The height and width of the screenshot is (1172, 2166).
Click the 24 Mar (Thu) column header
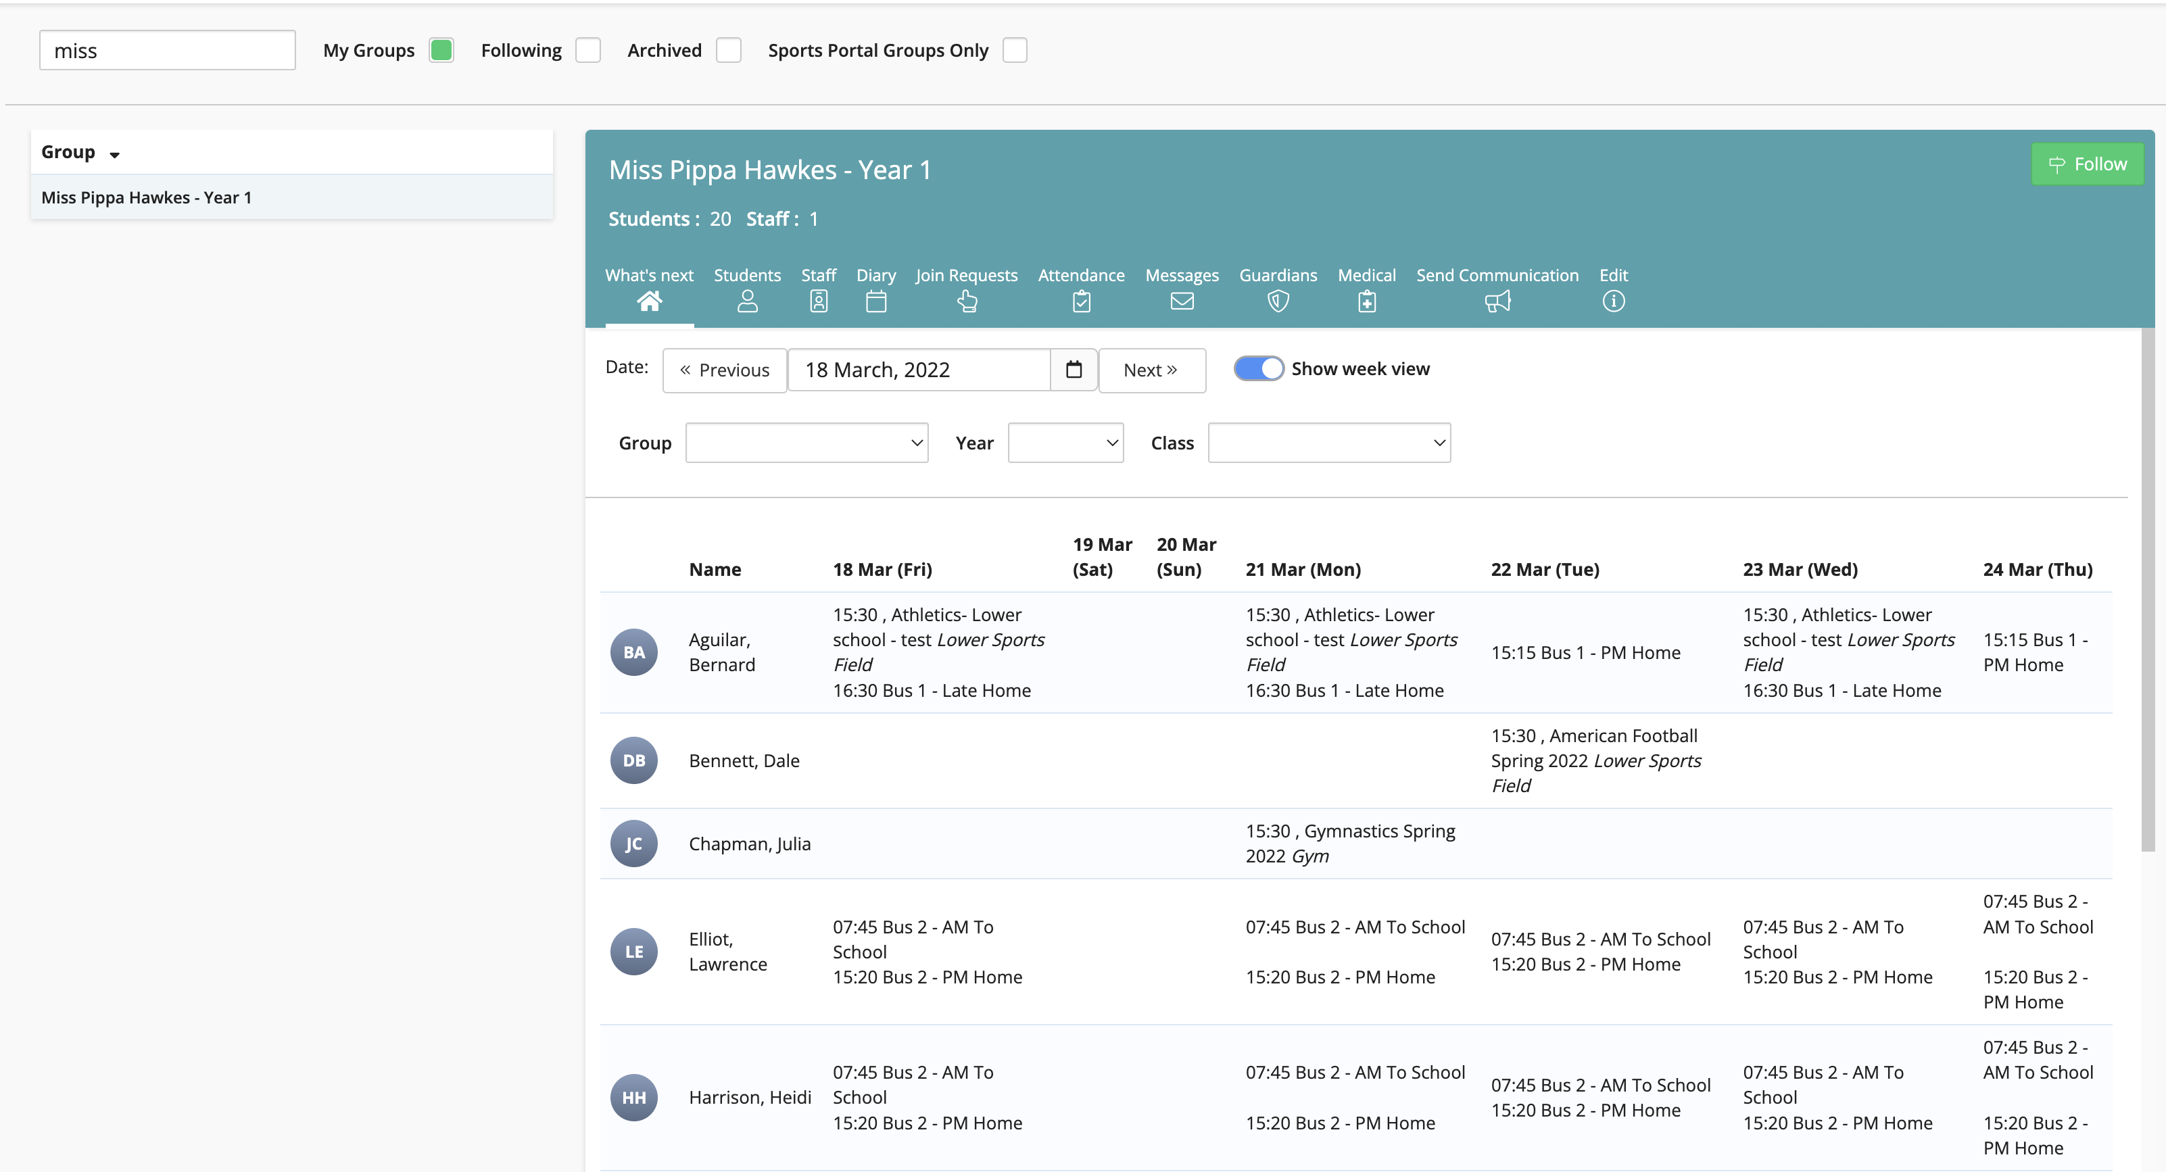click(x=2038, y=569)
